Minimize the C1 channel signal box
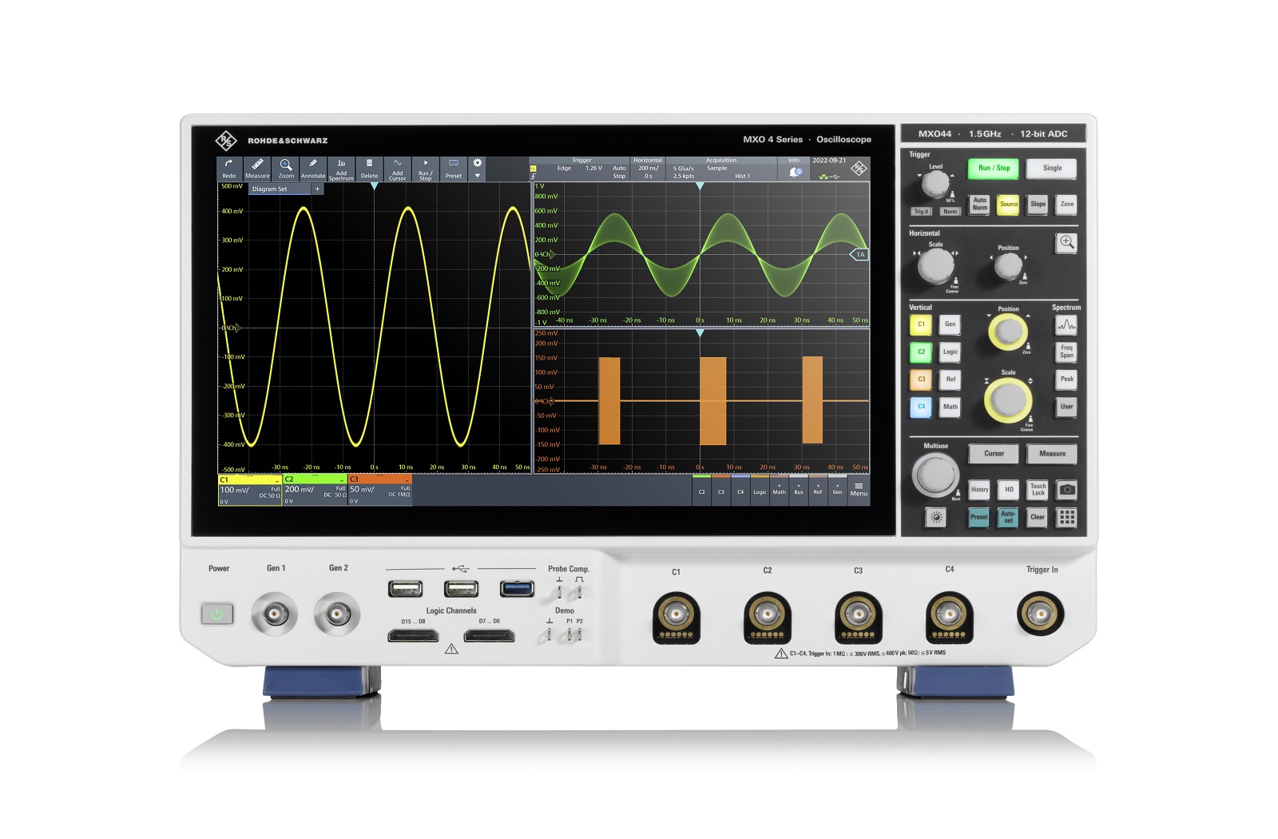The image size is (1278, 839). (x=276, y=480)
